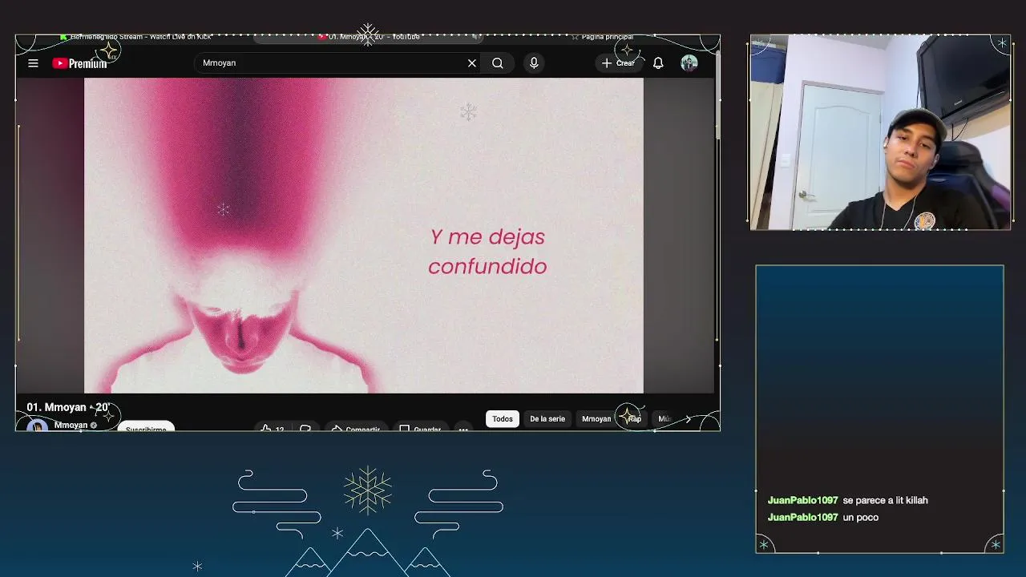
Task: Open the YouTube hamburger guide menu
Action: (x=33, y=63)
